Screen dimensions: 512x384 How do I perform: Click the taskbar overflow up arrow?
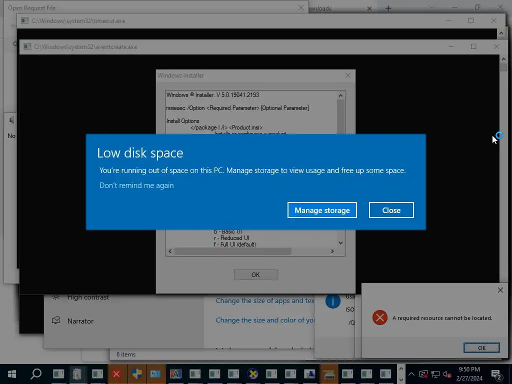pos(401,368)
